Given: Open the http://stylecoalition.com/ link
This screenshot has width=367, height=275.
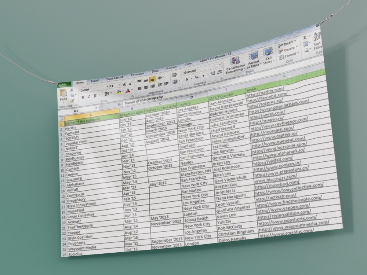Looking at the screenshot, I should click(x=285, y=214).
